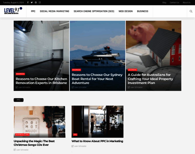
Task: Click author edit icon under PPC in Marketing article
Action: point(73,146)
